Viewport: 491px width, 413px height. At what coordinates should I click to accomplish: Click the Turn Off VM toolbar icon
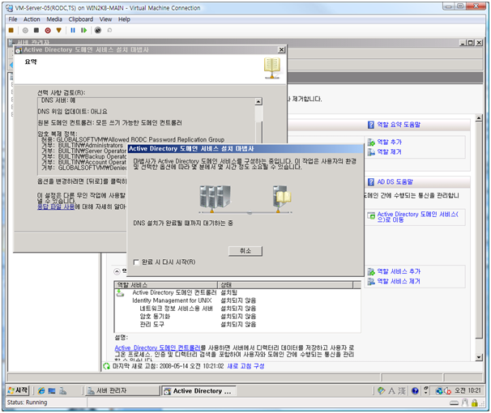(36, 30)
